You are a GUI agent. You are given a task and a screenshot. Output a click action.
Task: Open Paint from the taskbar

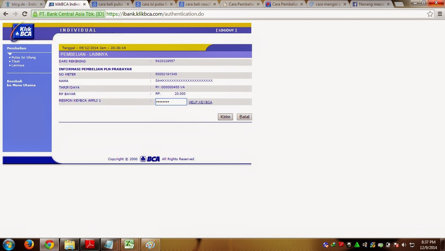pyautogui.click(x=150, y=244)
